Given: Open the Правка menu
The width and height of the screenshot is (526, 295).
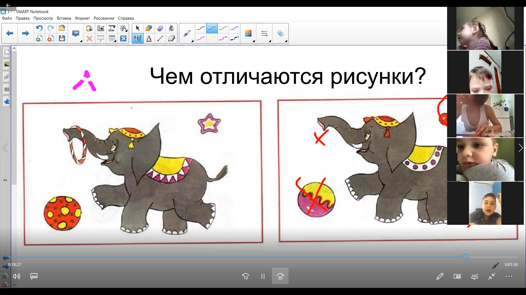Looking at the screenshot, I should click(x=22, y=18).
